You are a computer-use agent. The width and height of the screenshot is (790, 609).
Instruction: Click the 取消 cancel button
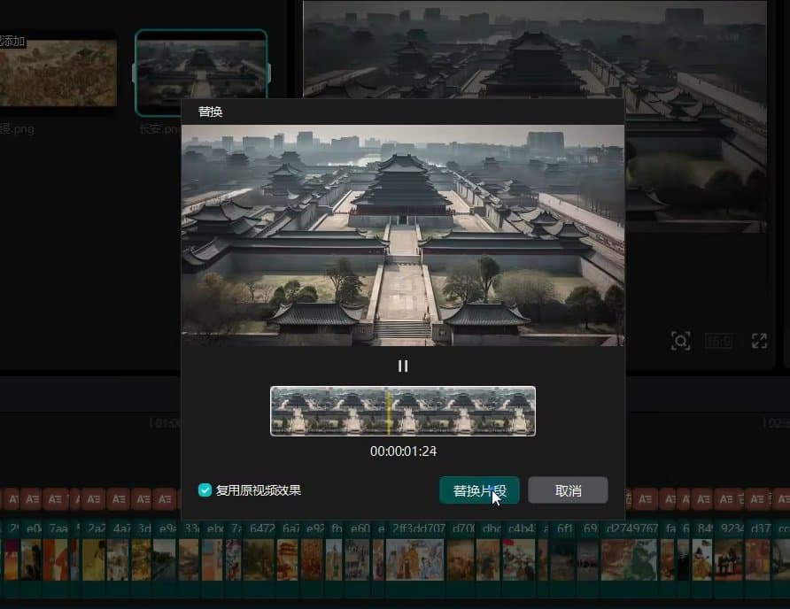569,490
